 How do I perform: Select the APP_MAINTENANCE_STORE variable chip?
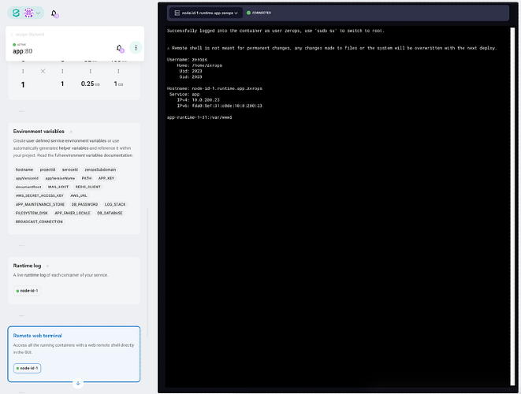pyautogui.click(x=40, y=204)
